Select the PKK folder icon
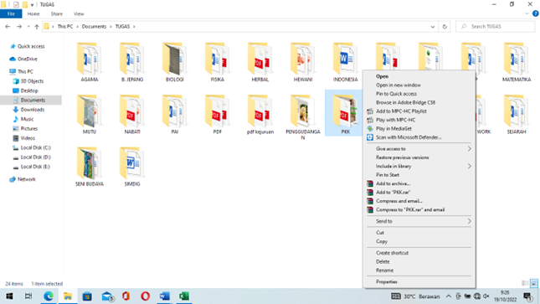This screenshot has height=304, width=540. (x=346, y=111)
